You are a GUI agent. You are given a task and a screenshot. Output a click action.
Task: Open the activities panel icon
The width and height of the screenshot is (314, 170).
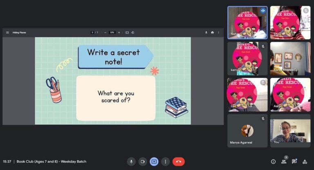coord(305,161)
